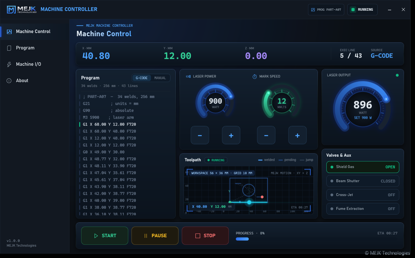Click the welded legend entry
Screen dimensions: 415x258
(x=267, y=160)
